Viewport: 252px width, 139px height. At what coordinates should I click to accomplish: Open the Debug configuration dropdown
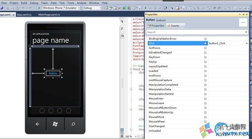tap(100, 8)
